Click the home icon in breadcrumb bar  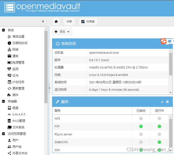(56, 22)
